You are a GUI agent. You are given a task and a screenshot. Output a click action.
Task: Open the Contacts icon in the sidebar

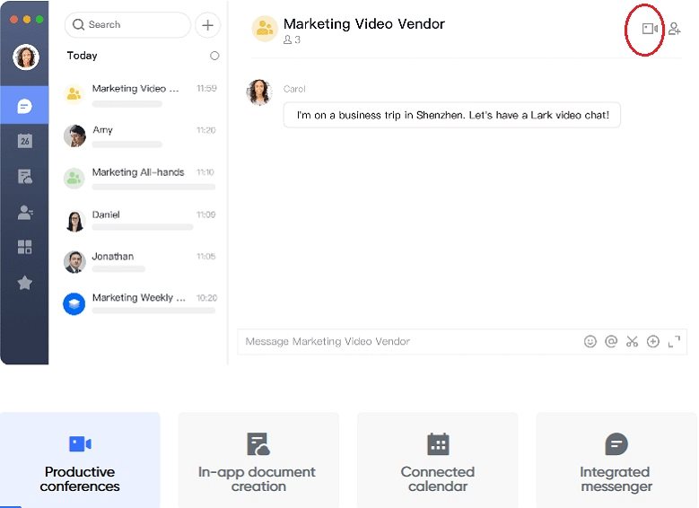(x=25, y=213)
